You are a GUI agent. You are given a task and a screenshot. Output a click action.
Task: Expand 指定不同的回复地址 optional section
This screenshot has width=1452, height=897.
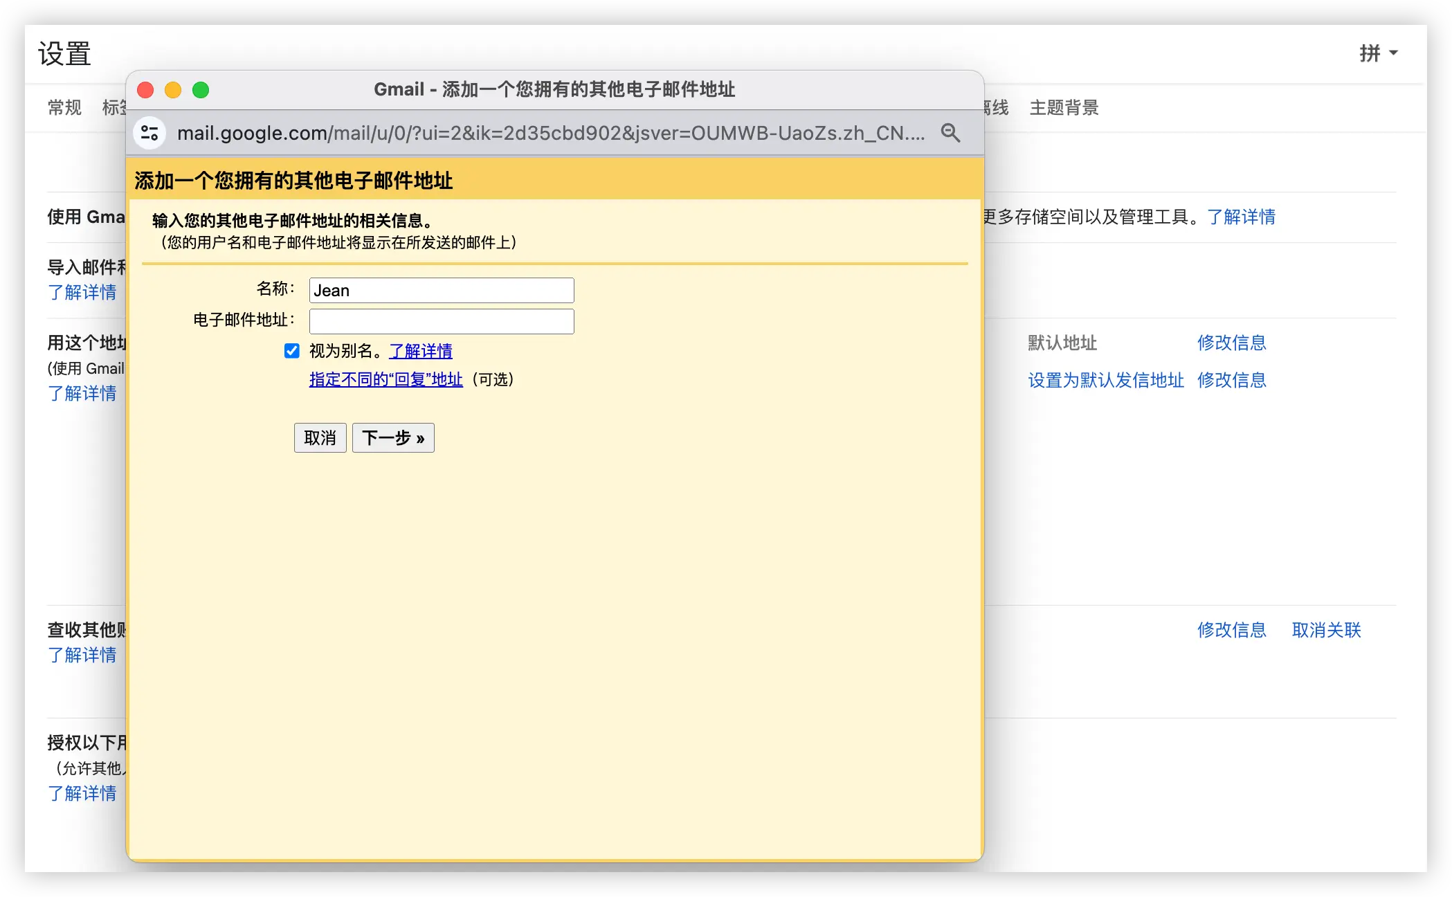click(385, 379)
